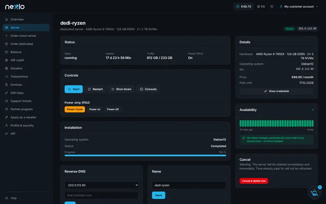This screenshot has width=326, height=204.
Task: Click the wallet balance icon showing €48.73
Action: point(238,7)
